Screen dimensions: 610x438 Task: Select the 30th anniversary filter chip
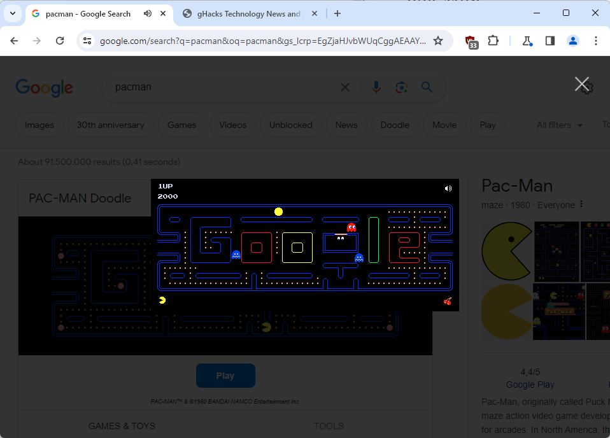111,125
